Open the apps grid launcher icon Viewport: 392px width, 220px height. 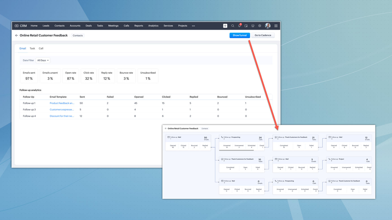pos(276,26)
